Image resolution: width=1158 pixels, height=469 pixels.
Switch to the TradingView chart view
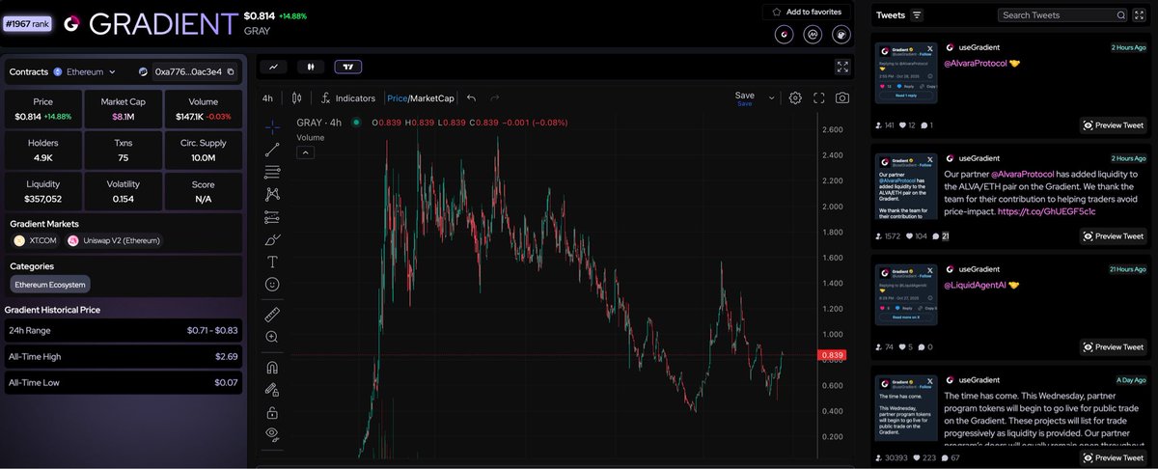[x=347, y=67]
